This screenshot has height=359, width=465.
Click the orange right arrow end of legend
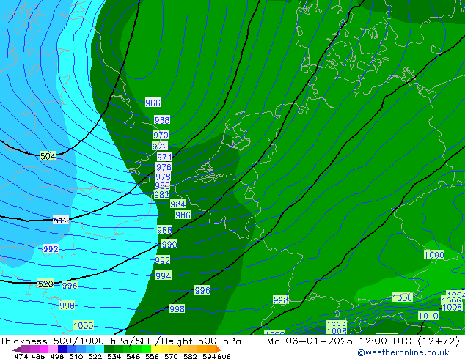[x=219, y=349]
